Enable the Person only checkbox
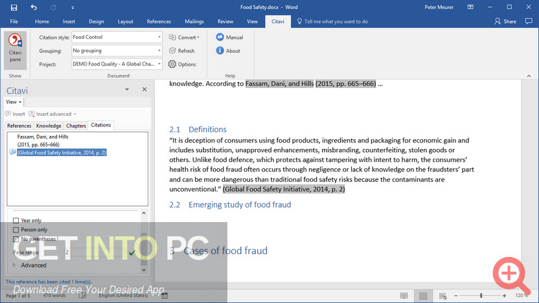 [x=16, y=229]
